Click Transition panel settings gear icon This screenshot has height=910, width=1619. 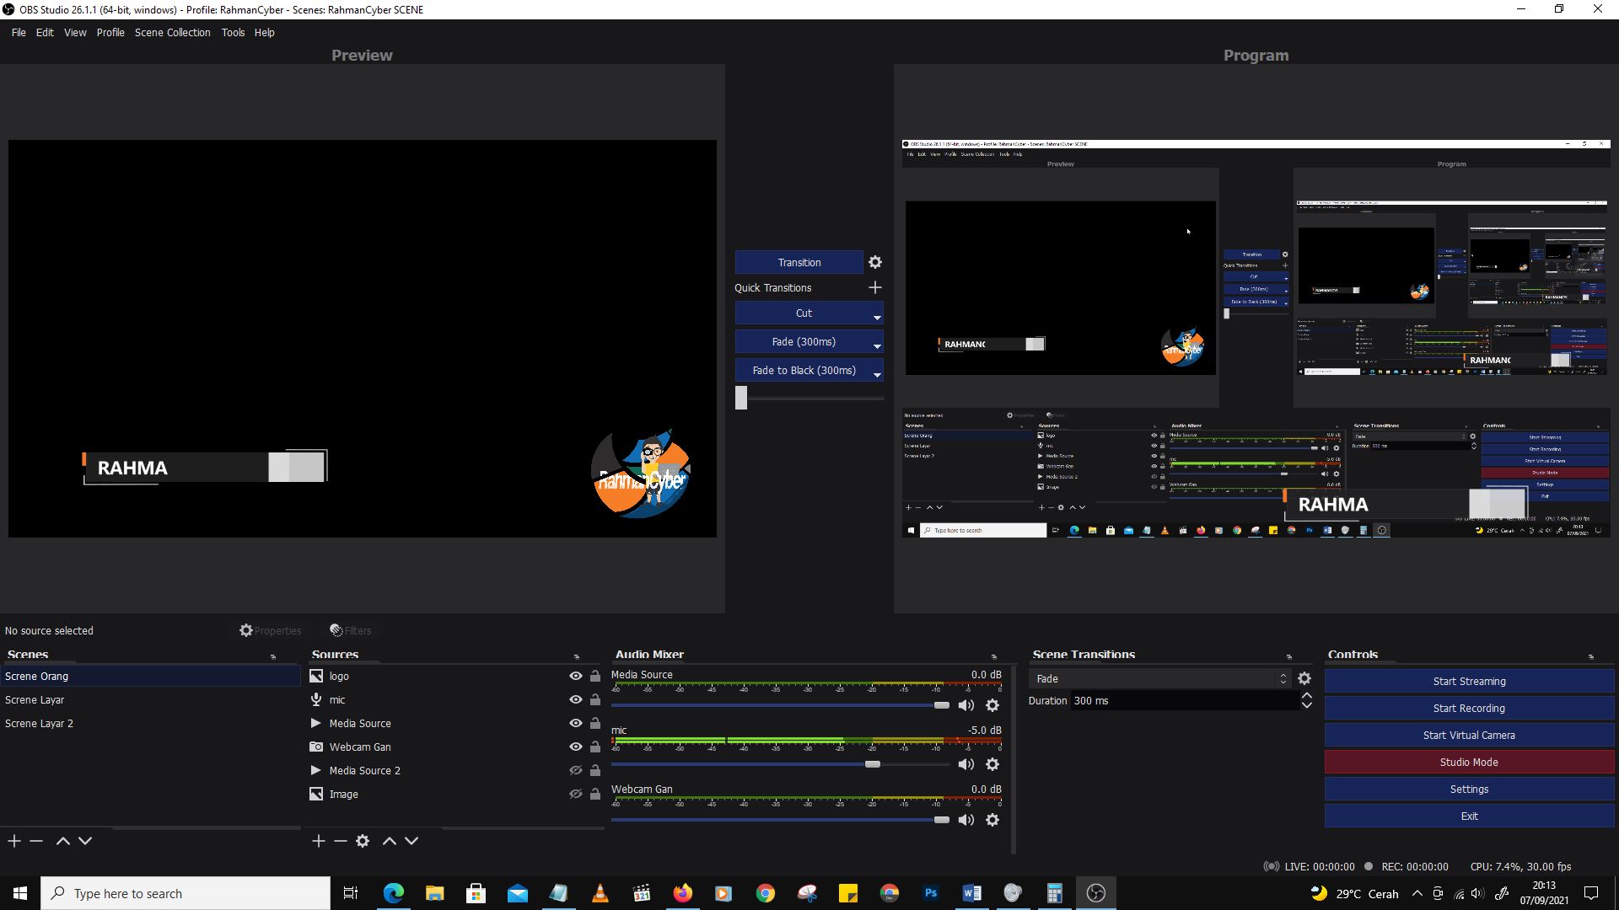(875, 261)
